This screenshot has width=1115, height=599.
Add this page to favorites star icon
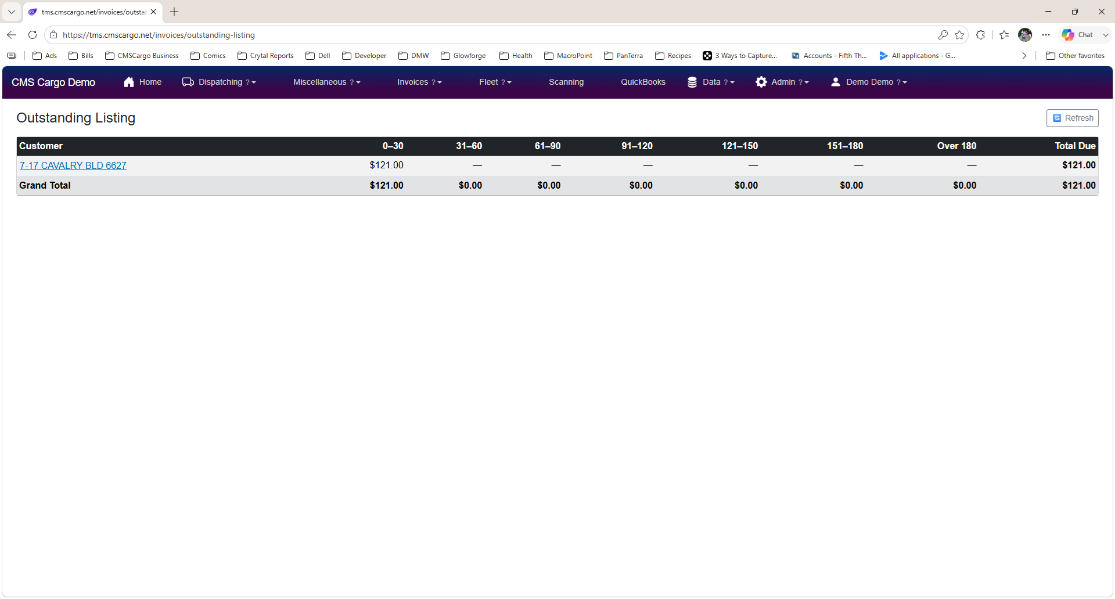[959, 35]
